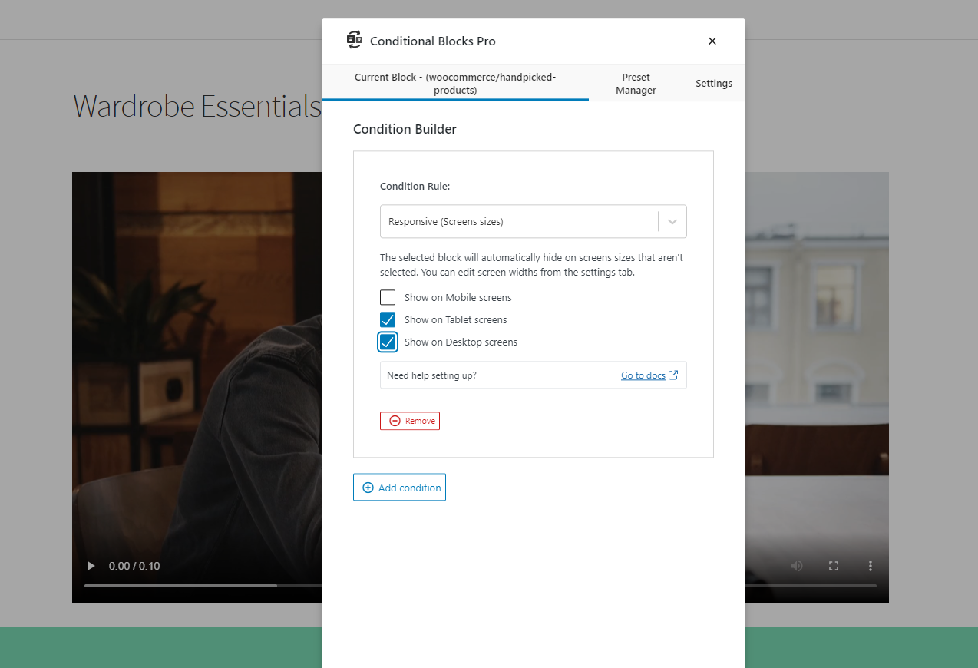Screen dimensions: 978x668
Task: Mute the video with the speaker icon
Action: coord(796,566)
